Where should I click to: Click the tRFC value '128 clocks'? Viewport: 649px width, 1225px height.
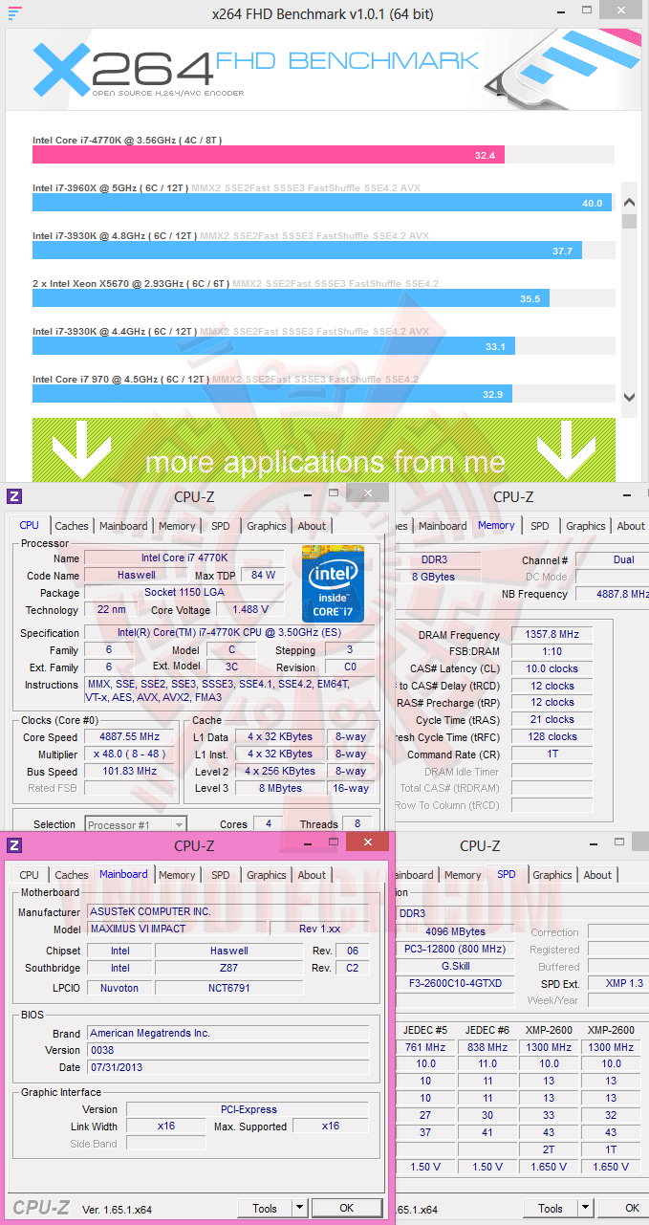click(552, 737)
